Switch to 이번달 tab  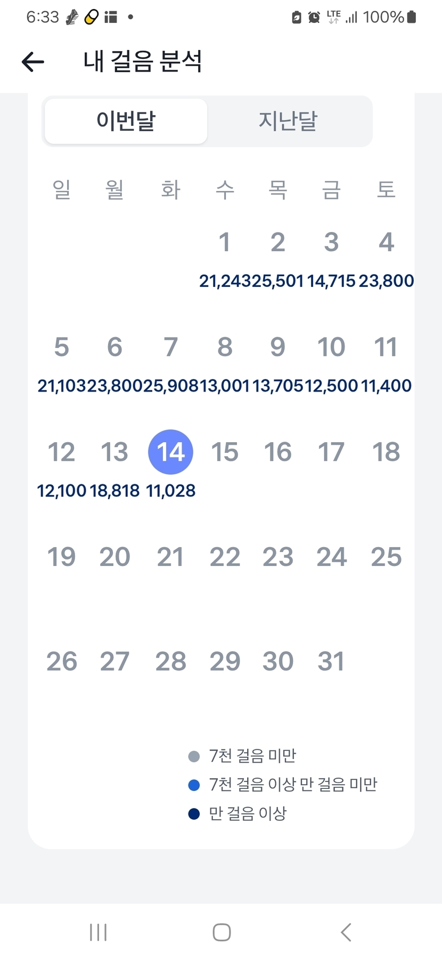click(126, 121)
